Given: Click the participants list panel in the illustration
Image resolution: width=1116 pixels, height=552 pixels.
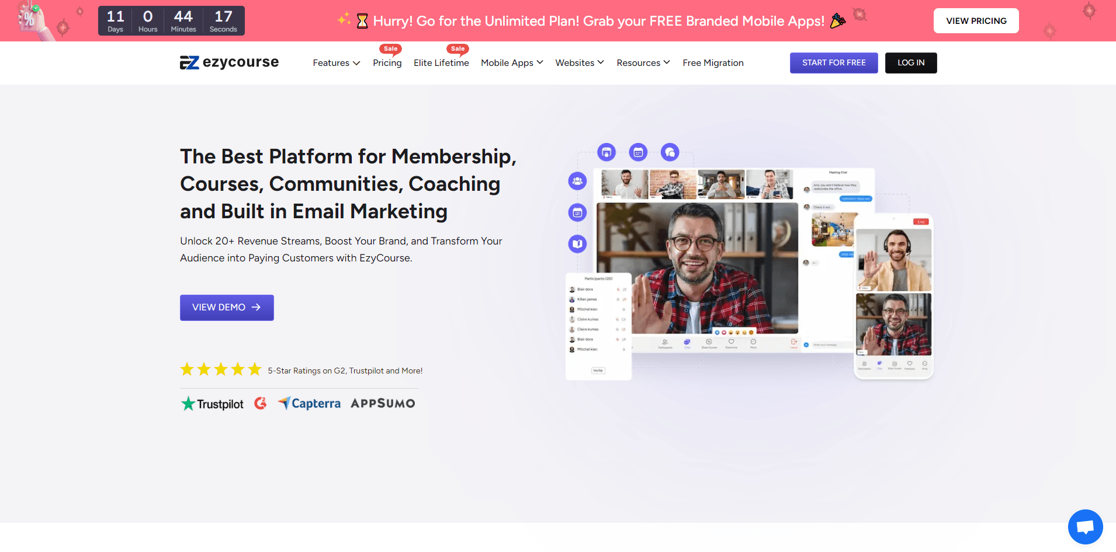Looking at the screenshot, I should [598, 326].
